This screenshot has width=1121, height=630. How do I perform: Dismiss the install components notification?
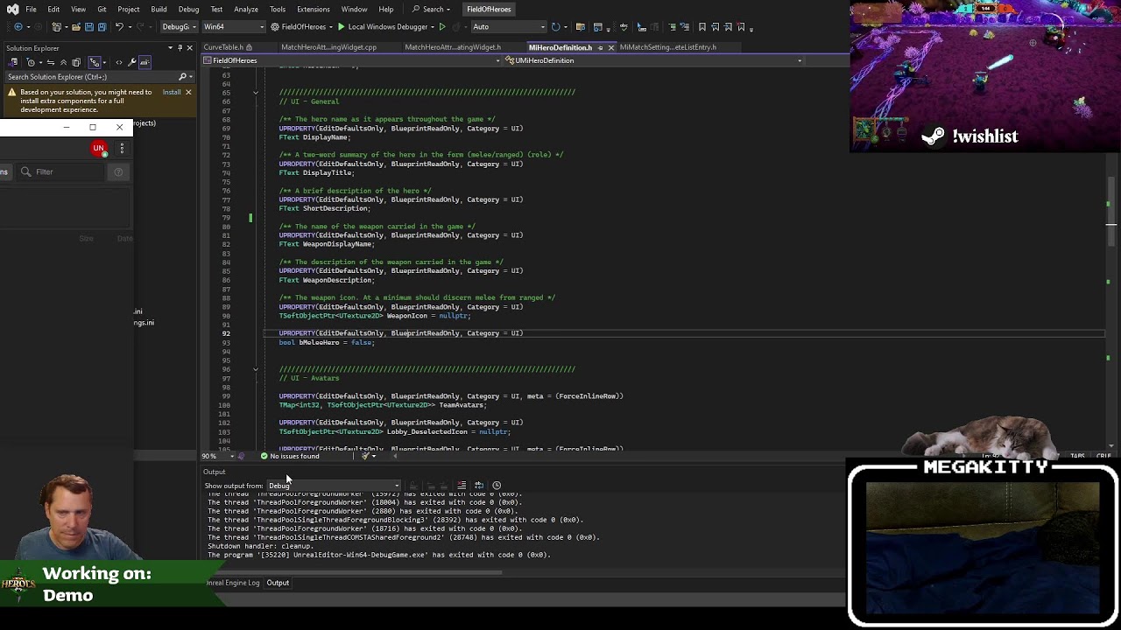[188, 92]
